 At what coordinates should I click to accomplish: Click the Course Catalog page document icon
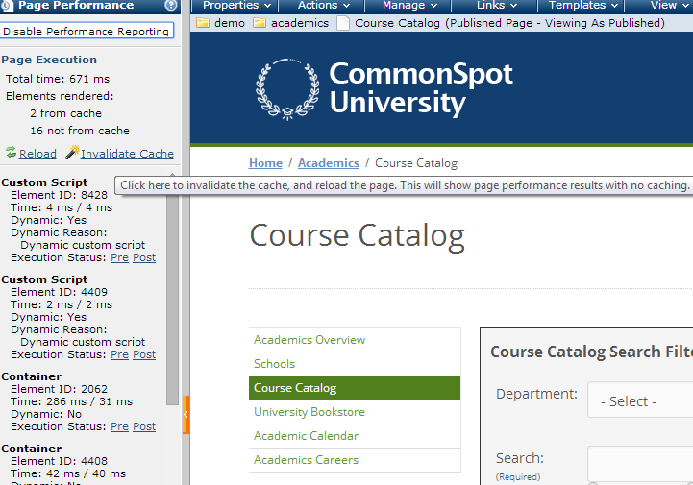(343, 22)
